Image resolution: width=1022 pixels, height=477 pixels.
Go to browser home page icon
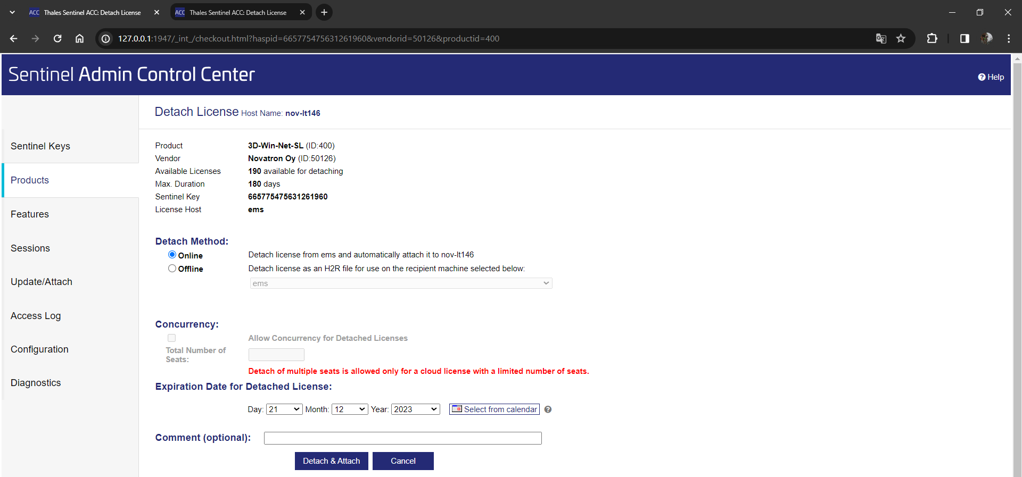[79, 38]
